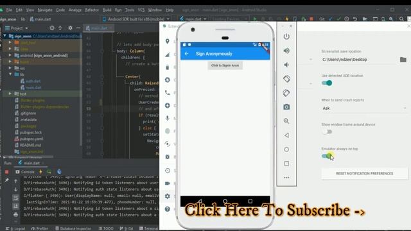This screenshot has width=411, height=231.
Task: Toggle soft-wrap icon in Run console gutter
Action: pyautogui.click(x=15, y=198)
